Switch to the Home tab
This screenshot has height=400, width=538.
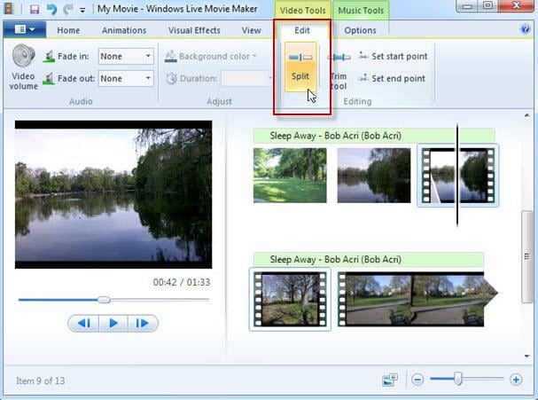[x=68, y=30]
